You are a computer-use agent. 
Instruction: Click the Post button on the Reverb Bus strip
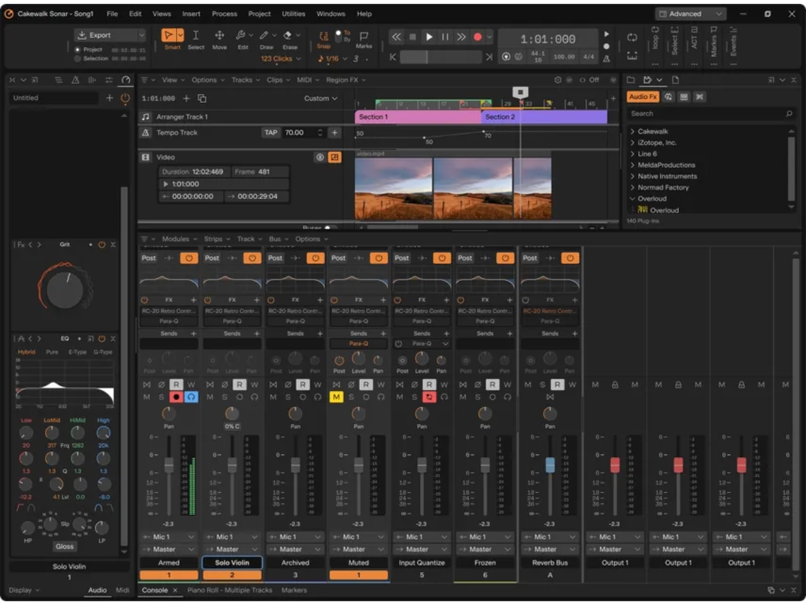click(530, 258)
